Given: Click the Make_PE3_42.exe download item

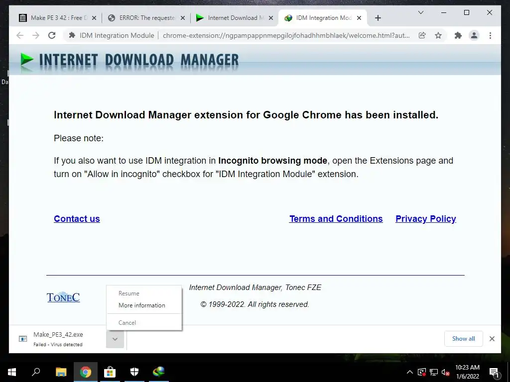Looking at the screenshot, I should click(x=58, y=339).
